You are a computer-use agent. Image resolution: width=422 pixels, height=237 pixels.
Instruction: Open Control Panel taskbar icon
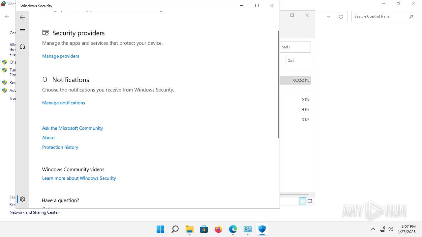point(248,229)
